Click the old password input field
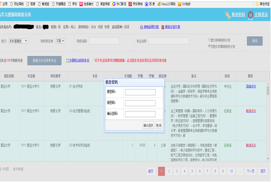271x183 pixels. (140, 92)
